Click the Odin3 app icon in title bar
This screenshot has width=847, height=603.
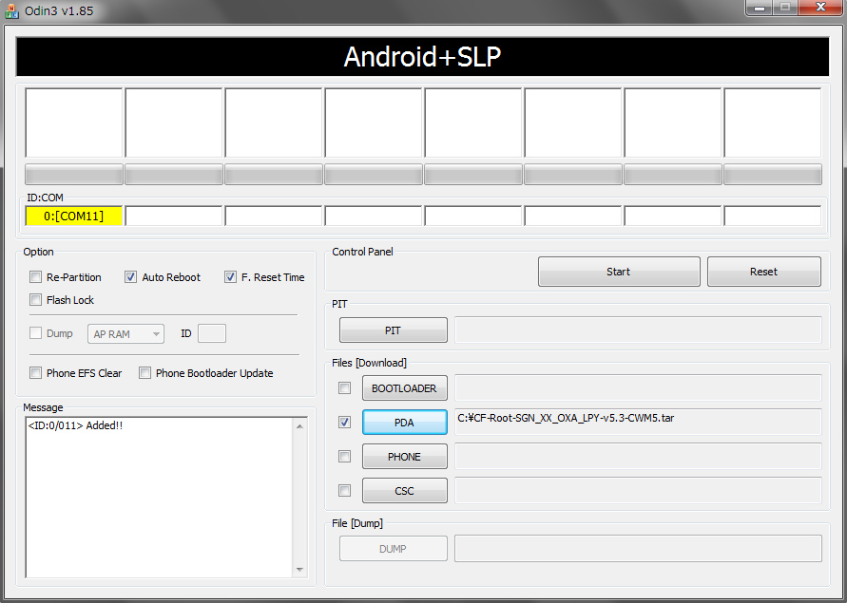pos(11,10)
